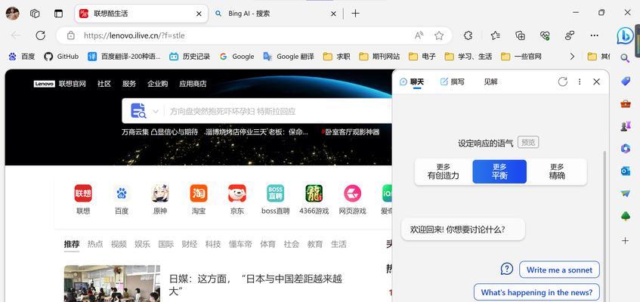Click the 应用商店 navigation link
640x302 pixels.
pyautogui.click(x=193, y=84)
